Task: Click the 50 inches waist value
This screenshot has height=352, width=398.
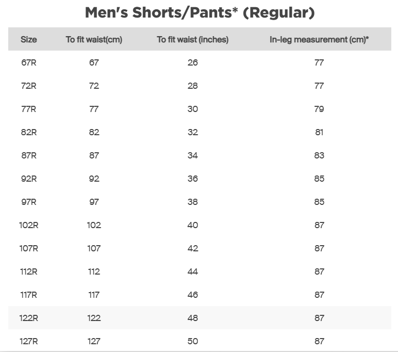Action: tap(192, 342)
